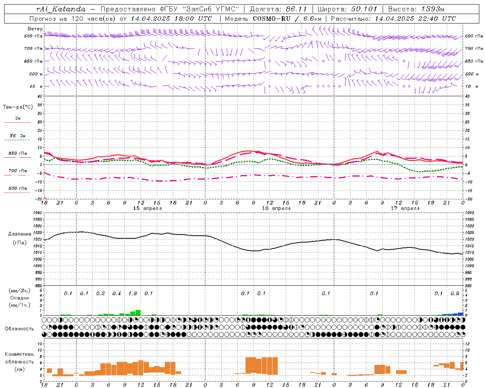Click the Облачность cloudiness row label
The width and height of the screenshot is (485, 388).
tap(19, 329)
